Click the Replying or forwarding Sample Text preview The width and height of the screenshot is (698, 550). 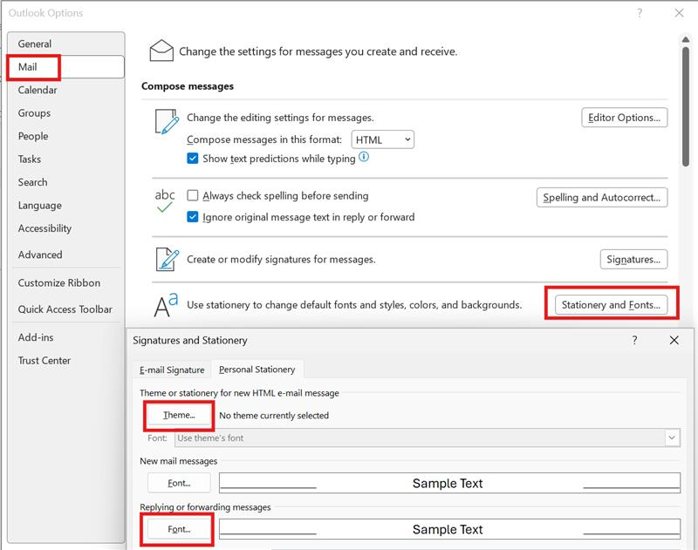coord(449,529)
